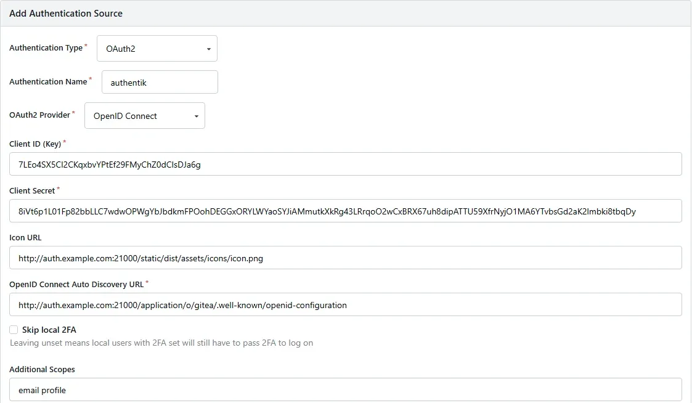Click the Icon URL input field
The image size is (692, 403).
[346, 258]
